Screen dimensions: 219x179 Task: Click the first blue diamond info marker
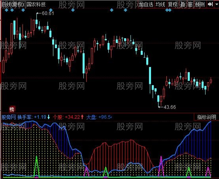(6, 10)
